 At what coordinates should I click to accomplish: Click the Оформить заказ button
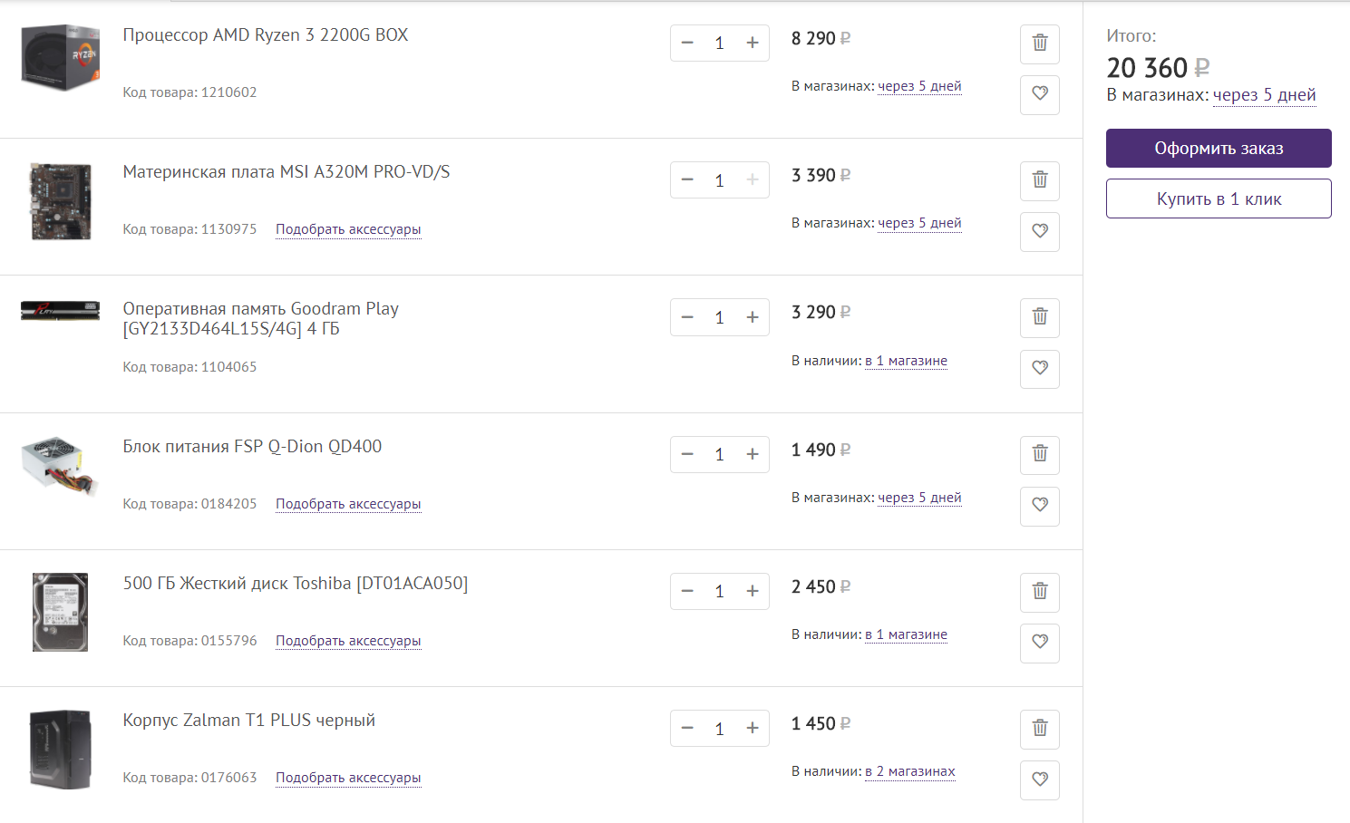(1218, 149)
